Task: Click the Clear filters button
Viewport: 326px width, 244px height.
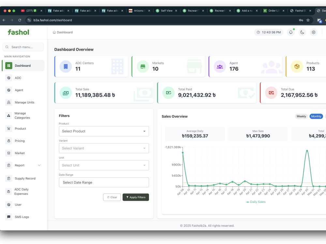Action: tap(112, 197)
